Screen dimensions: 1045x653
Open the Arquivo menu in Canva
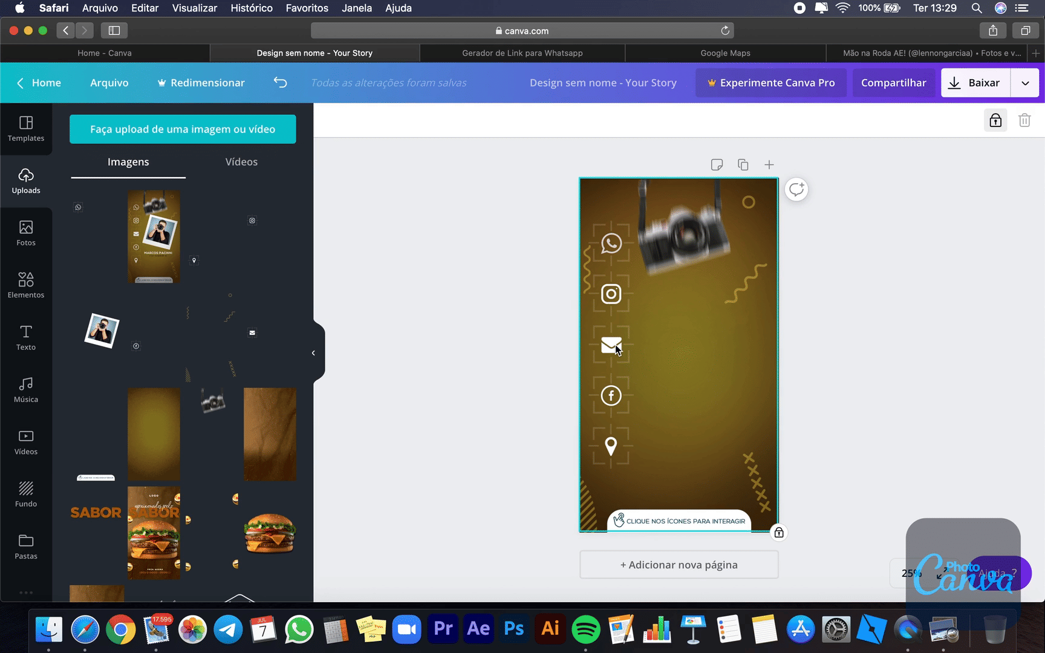[x=109, y=83]
